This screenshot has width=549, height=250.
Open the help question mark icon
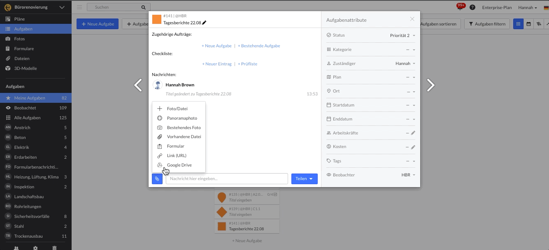(x=472, y=7)
